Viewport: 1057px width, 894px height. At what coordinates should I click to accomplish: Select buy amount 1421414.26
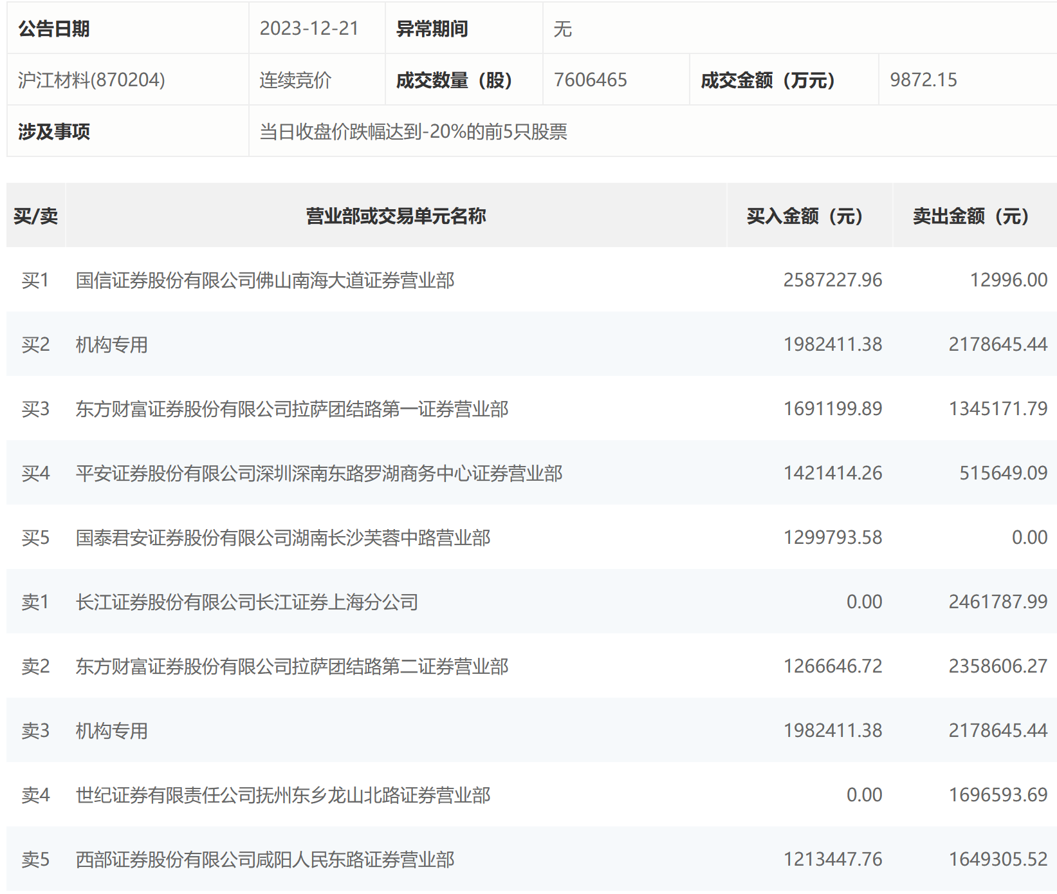point(833,473)
